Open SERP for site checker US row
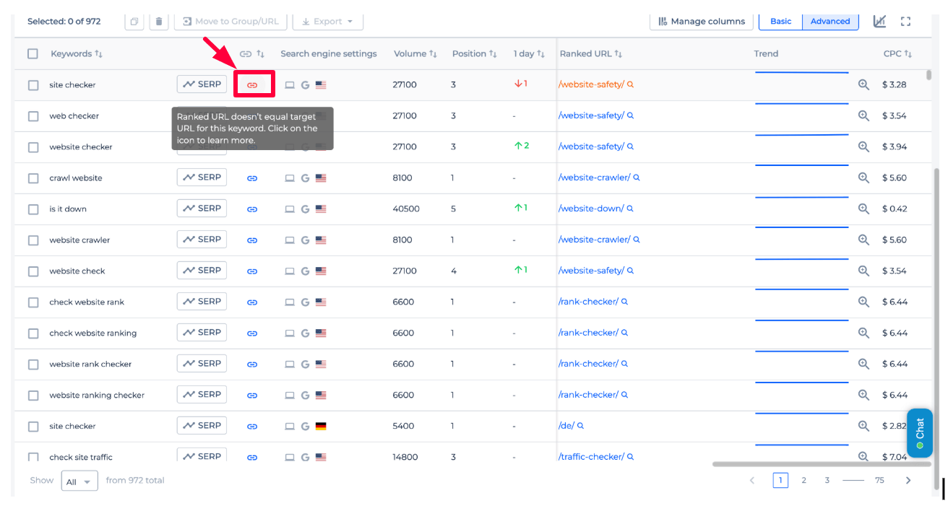The image size is (948, 511). [x=202, y=84]
